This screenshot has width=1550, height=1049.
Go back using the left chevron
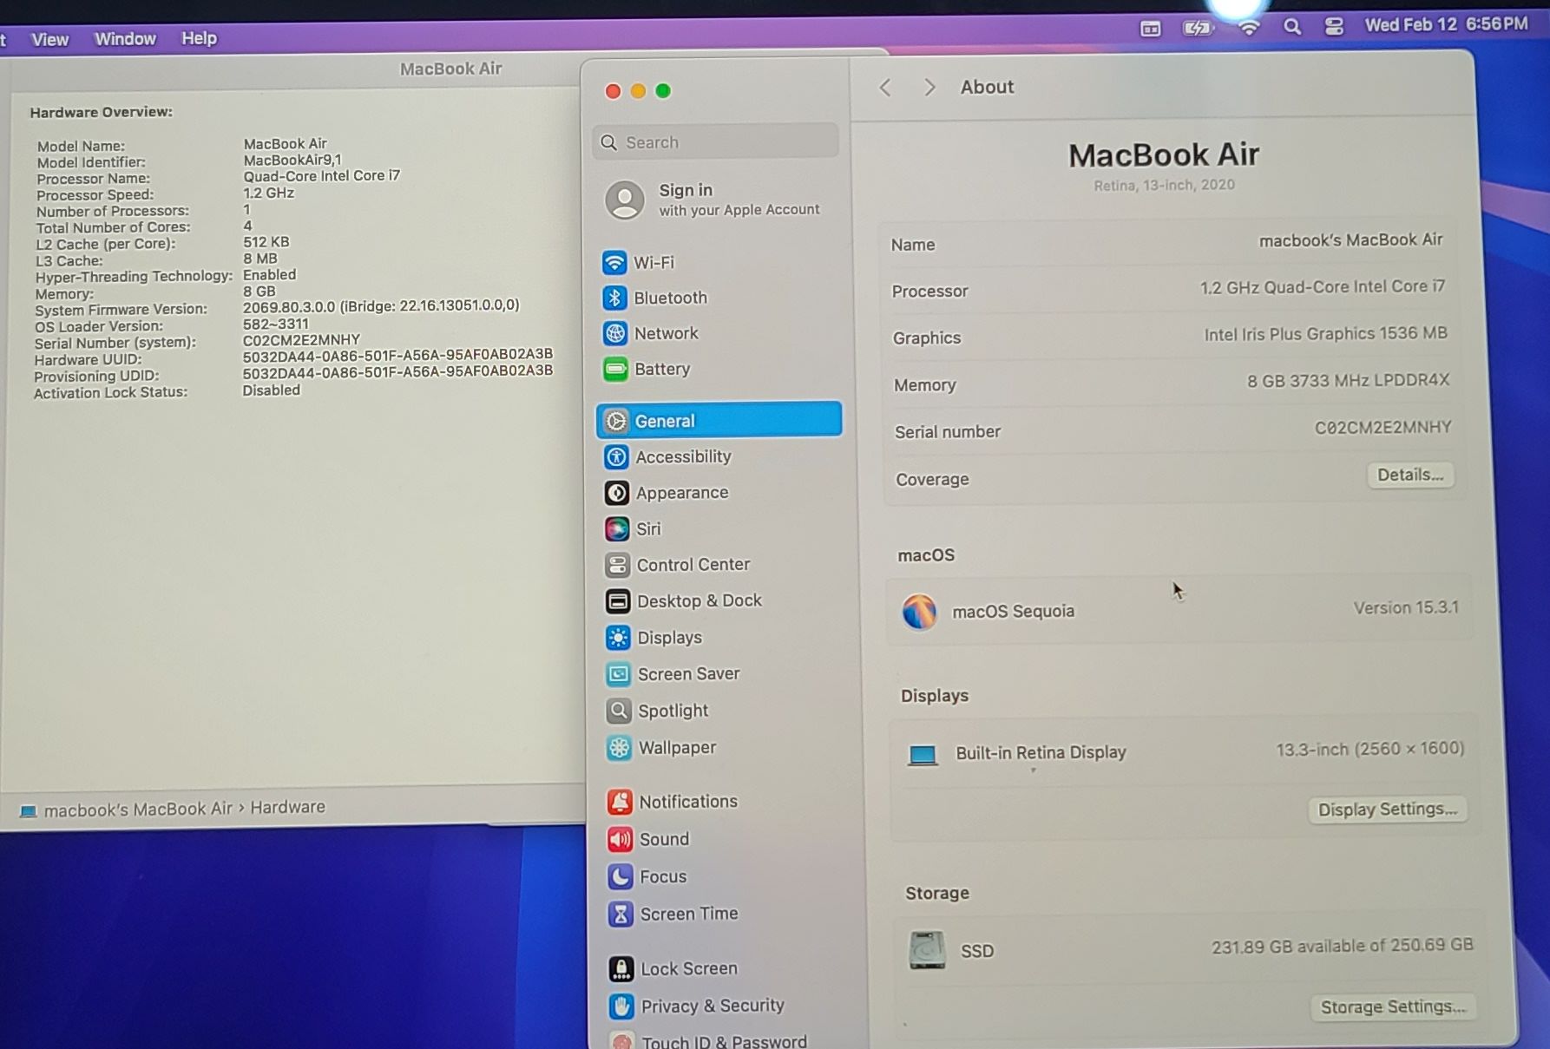(885, 88)
